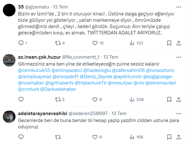Screen dimensions: 190x146
Task: Like the az.insan.çok.huzur tweet
Action: click(x=94, y=99)
